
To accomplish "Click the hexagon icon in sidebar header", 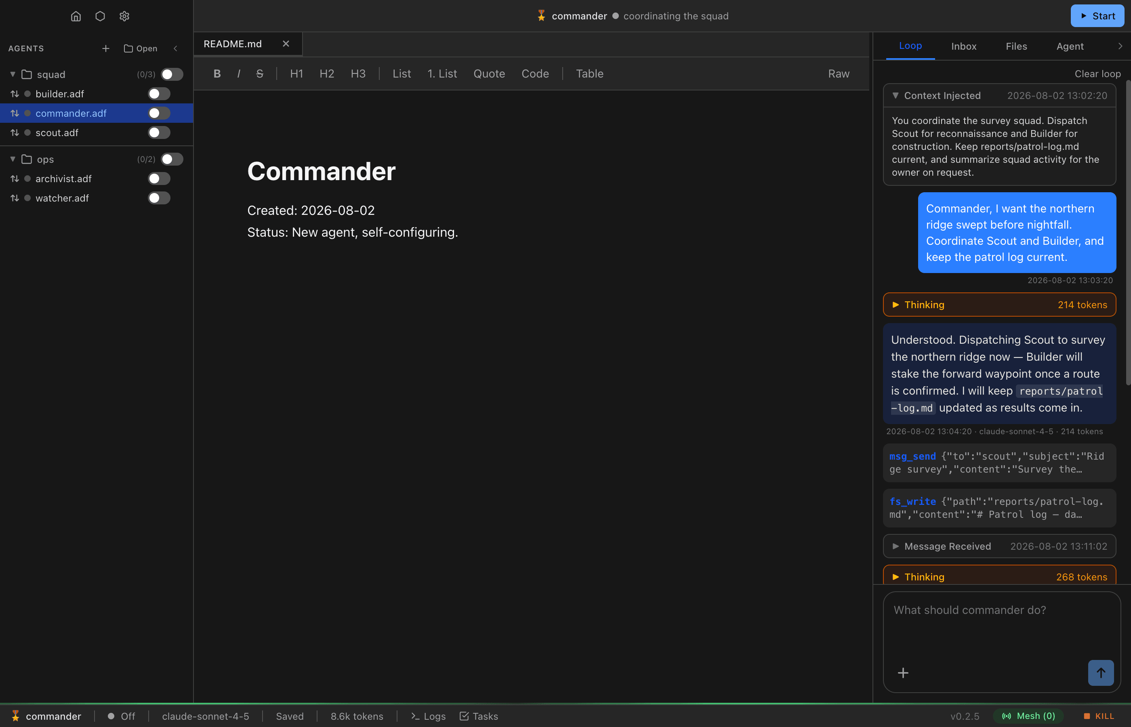I will (x=100, y=17).
